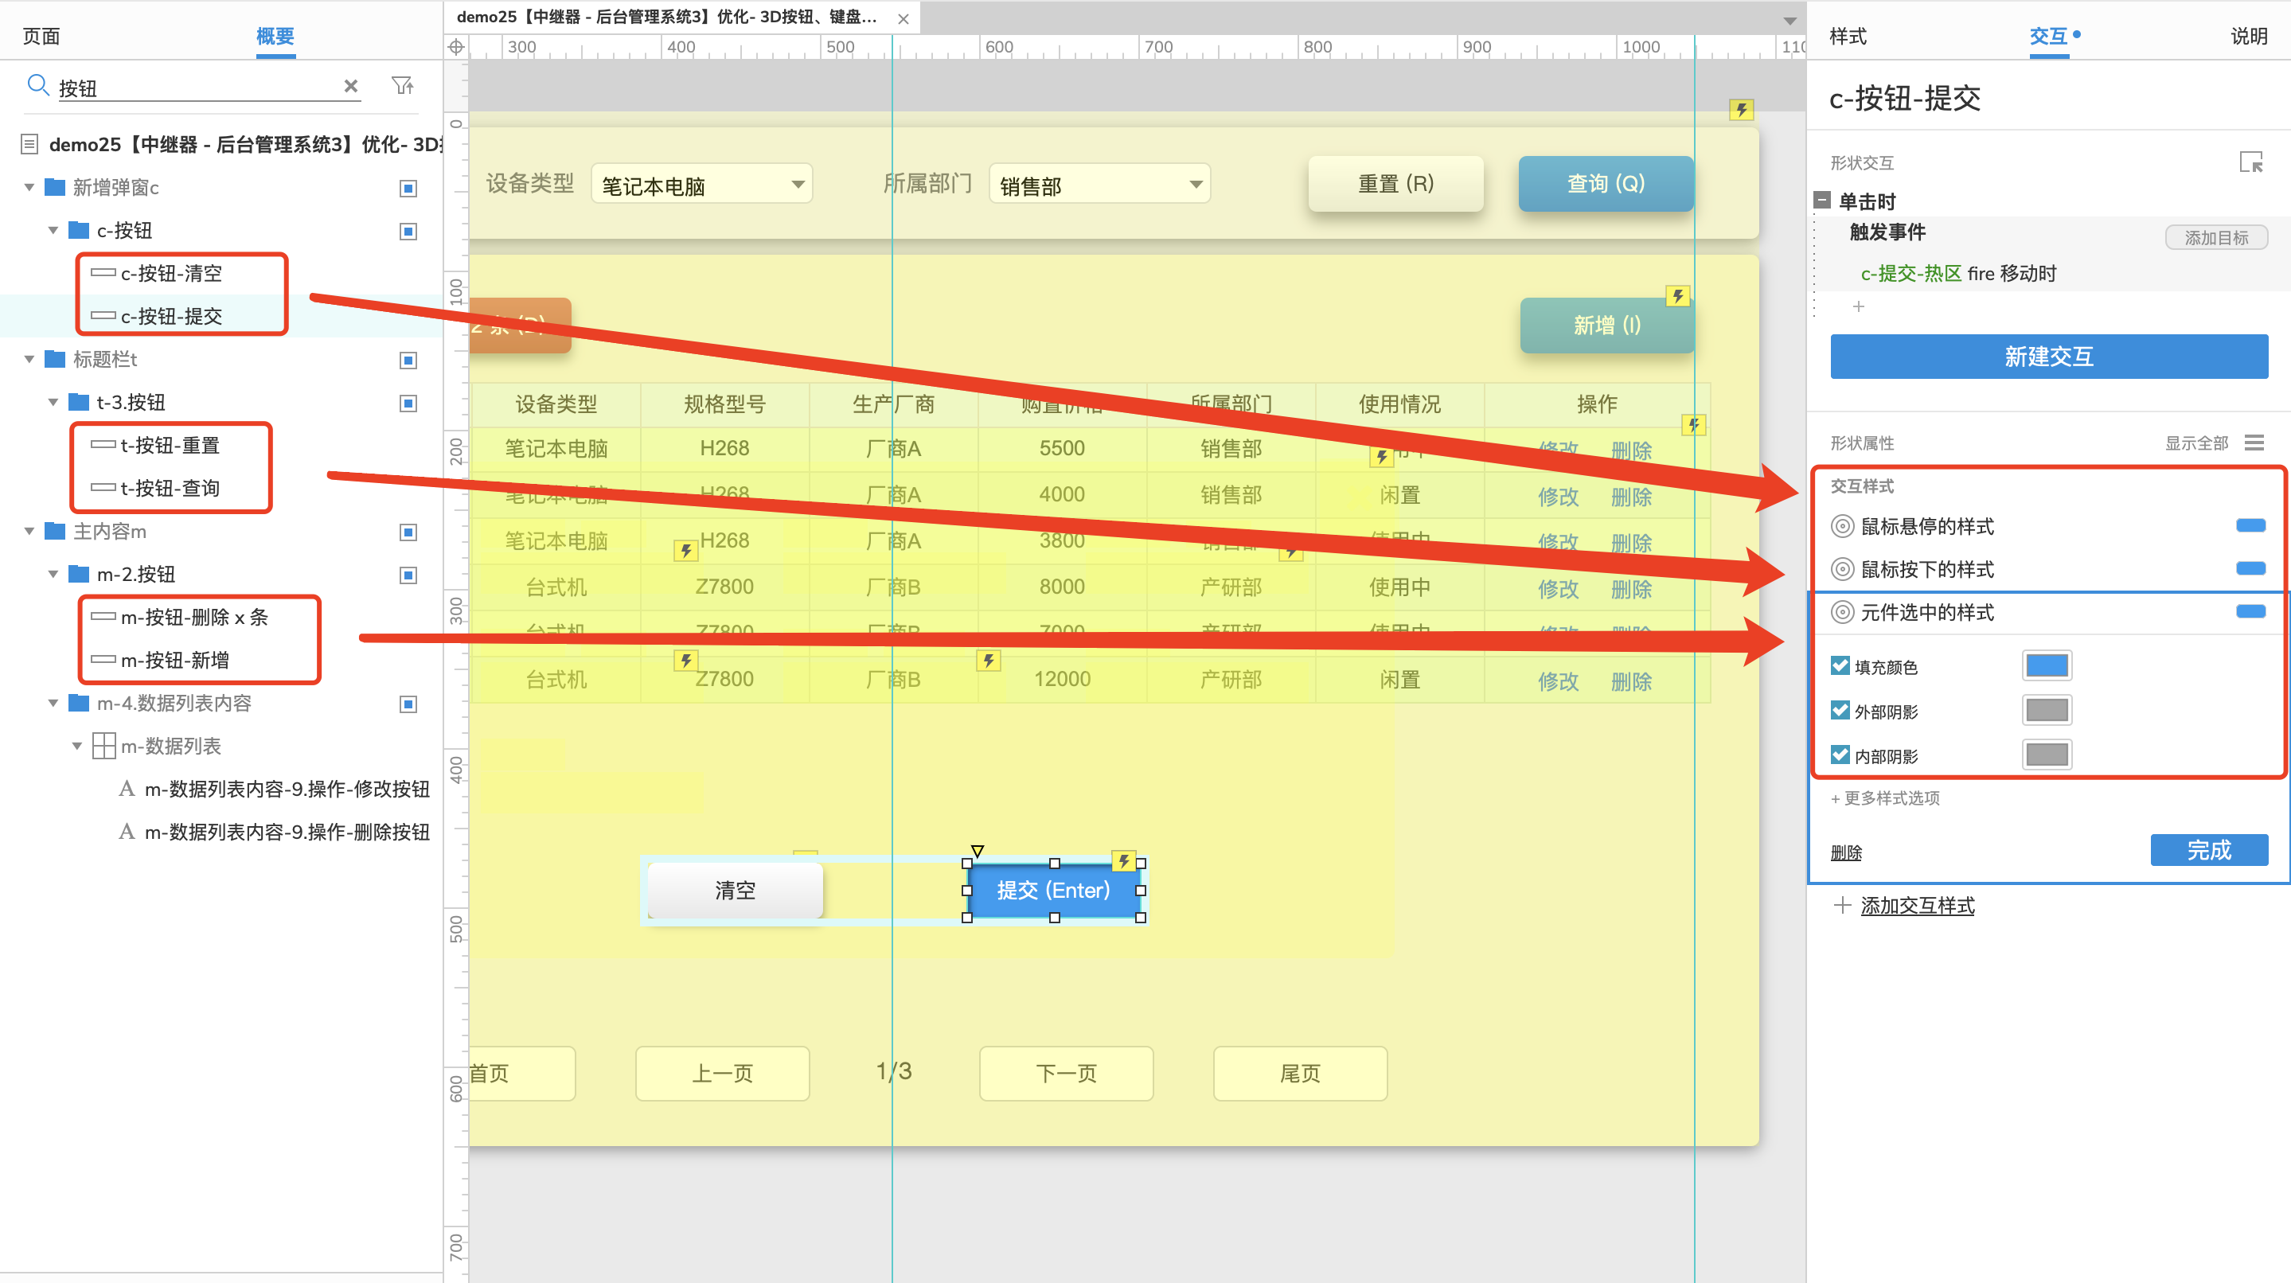Click the 完成 button
The image size is (2291, 1283).
point(2208,850)
